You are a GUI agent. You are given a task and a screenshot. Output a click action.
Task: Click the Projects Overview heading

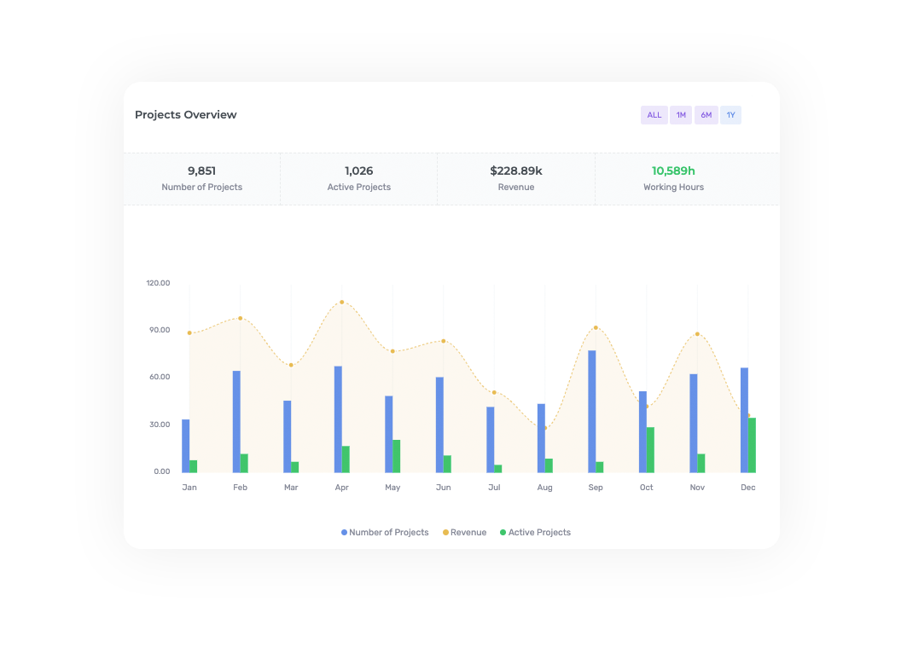pyautogui.click(x=186, y=115)
